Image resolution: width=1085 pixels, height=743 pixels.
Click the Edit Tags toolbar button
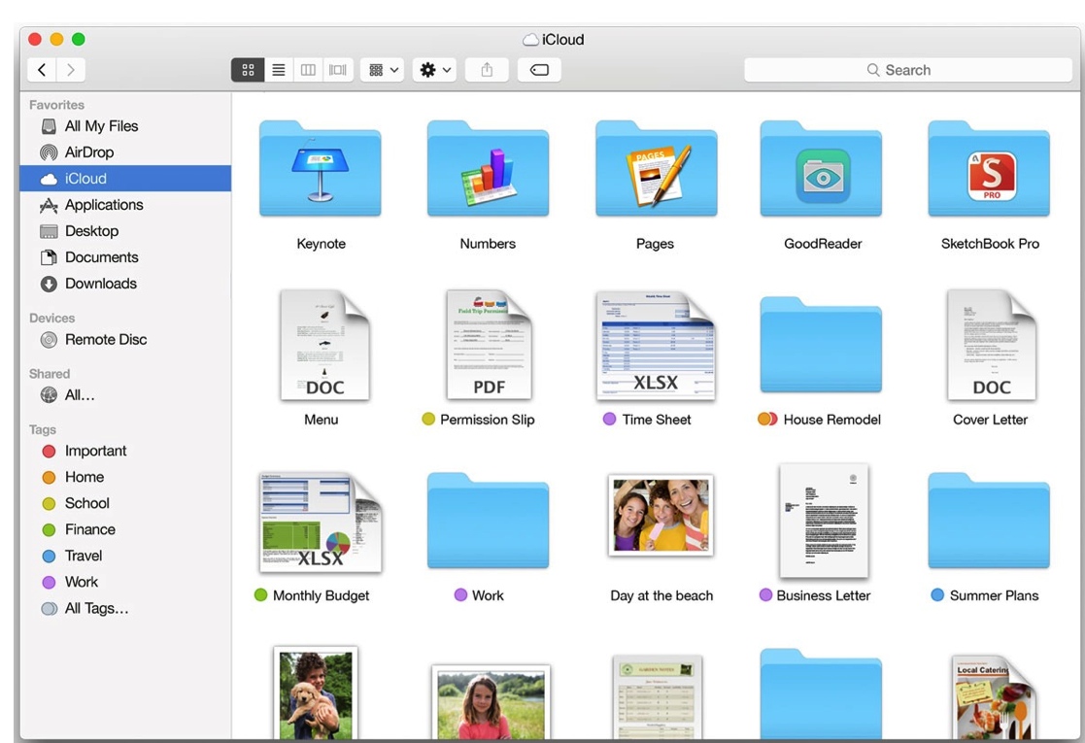click(x=539, y=70)
